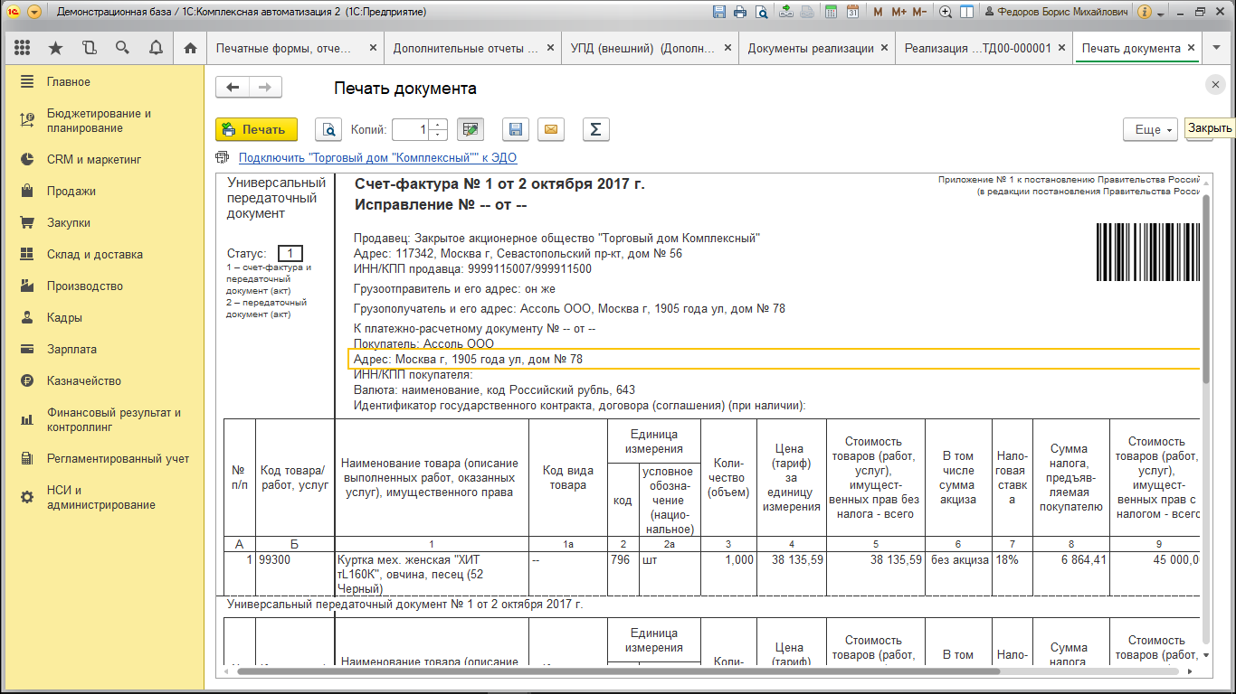The height and width of the screenshot is (694, 1236).
Task: Open CRM и маркетинг section
Action: 105,159
